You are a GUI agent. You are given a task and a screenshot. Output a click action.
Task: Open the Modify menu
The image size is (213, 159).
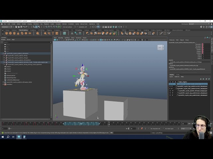point(24,24)
